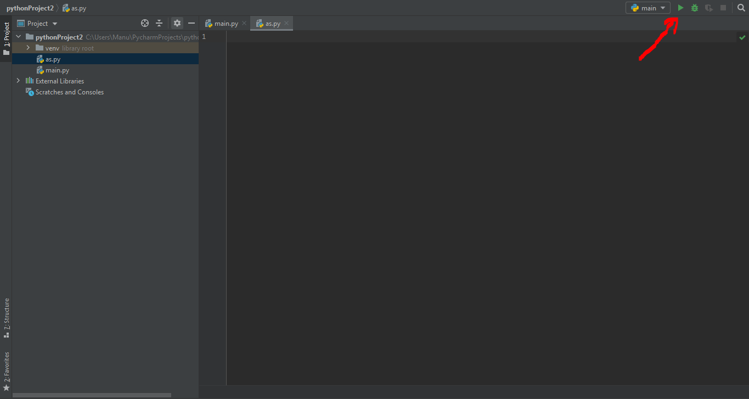The width and height of the screenshot is (749, 399).
Task: Expand the External Libraries node
Action: [x=18, y=81]
